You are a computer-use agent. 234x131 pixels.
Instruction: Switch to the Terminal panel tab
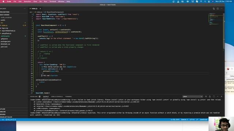coord(68,96)
